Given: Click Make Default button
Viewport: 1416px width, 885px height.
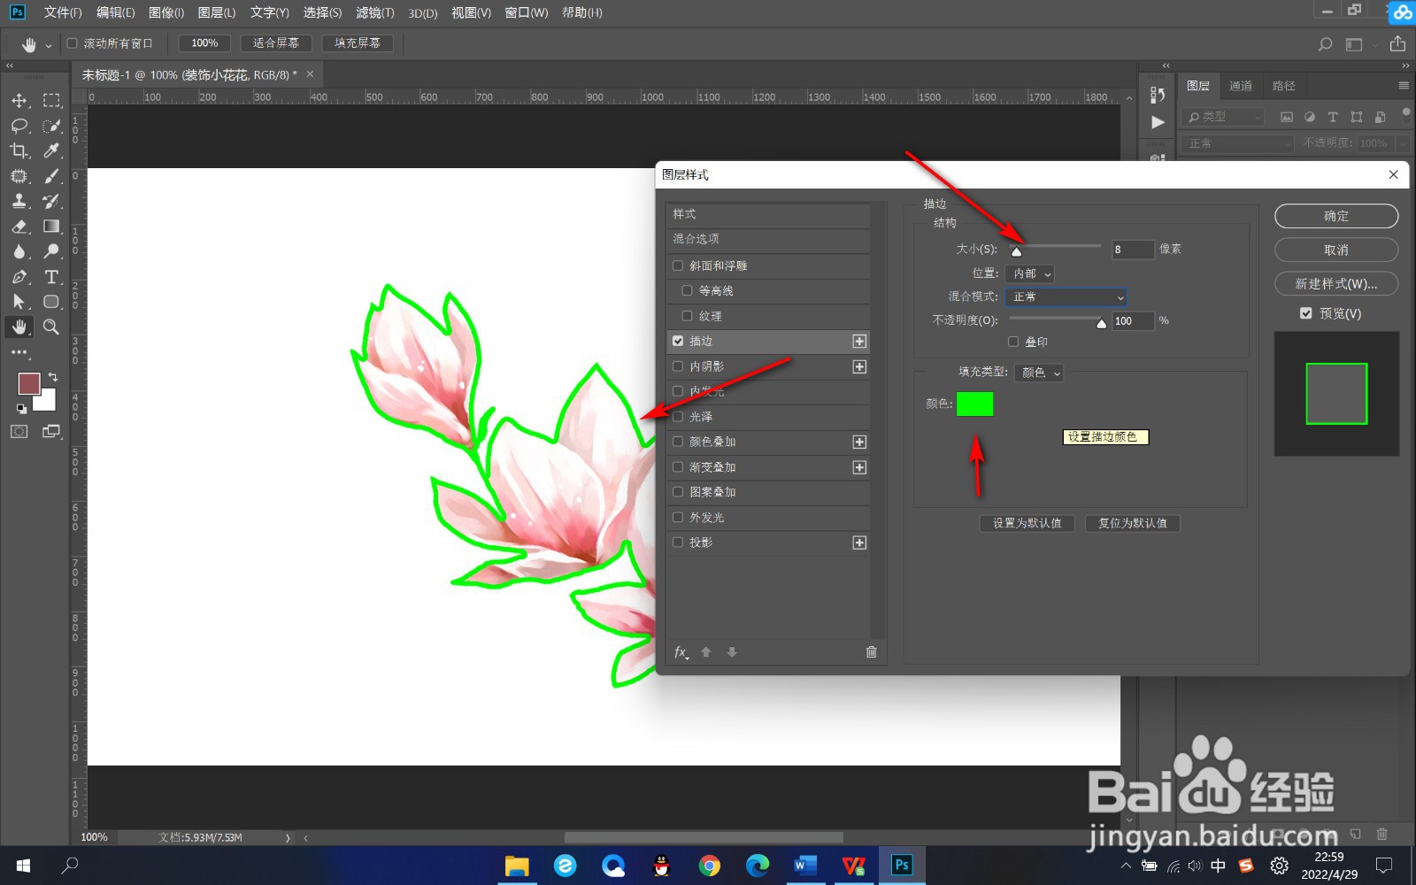Looking at the screenshot, I should (x=1027, y=523).
